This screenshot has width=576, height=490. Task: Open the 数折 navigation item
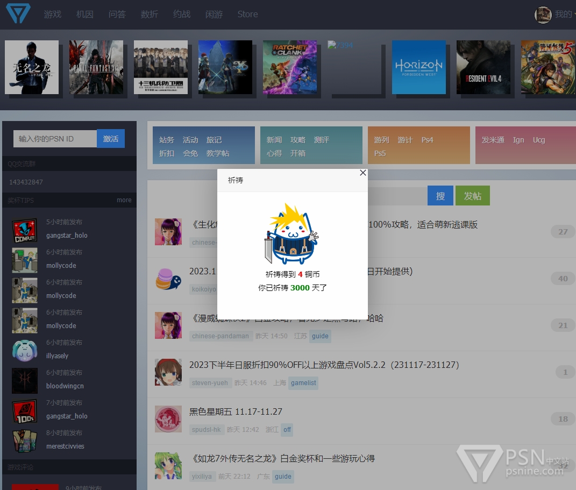click(x=150, y=15)
